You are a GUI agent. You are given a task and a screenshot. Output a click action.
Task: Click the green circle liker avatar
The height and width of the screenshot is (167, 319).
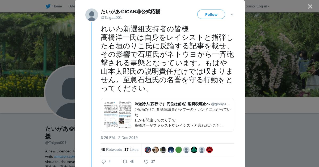179,150
